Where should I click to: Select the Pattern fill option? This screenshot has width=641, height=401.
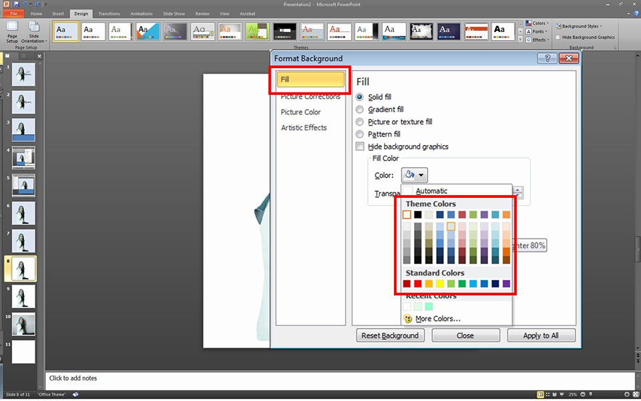[361, 134]
